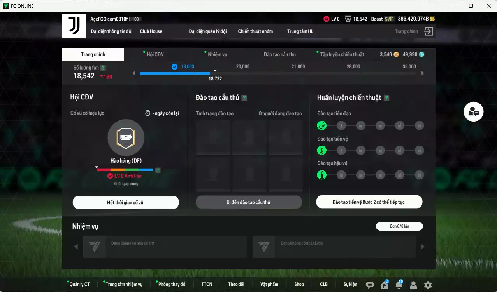Switch to the Hội CĐV tab
The height and width of the screenshot is (292, 497).
click(155, 54)
